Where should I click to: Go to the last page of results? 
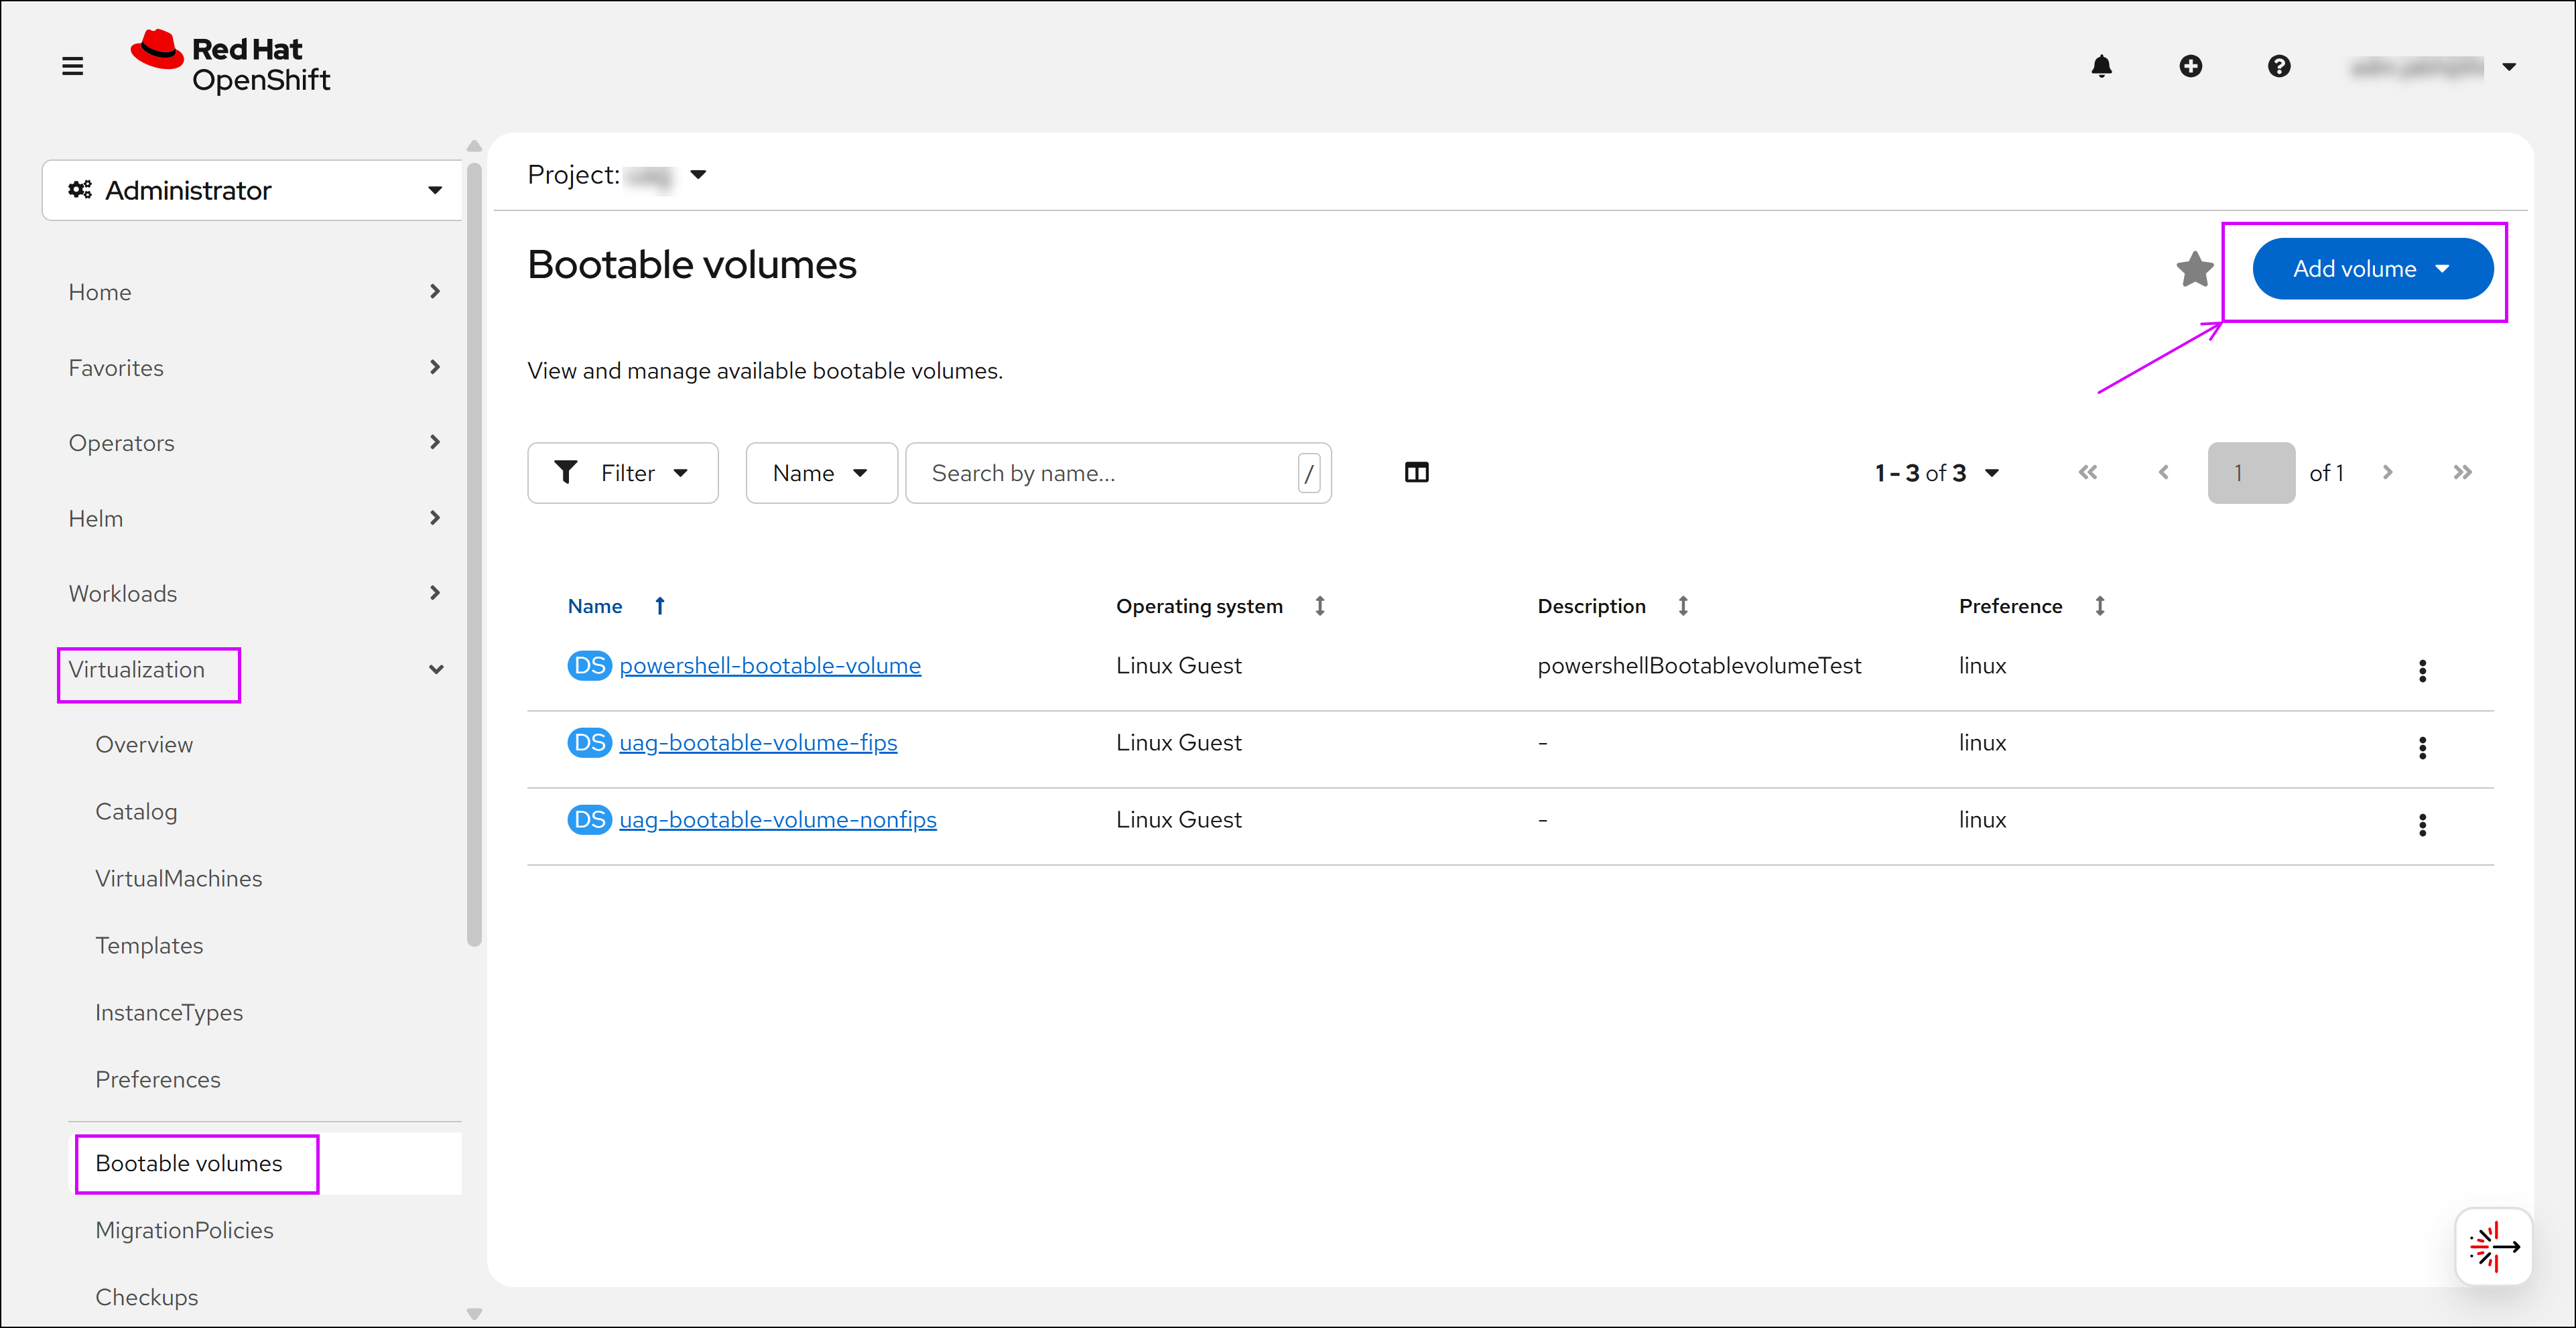pyautogui.click(x=2462, y=472)
